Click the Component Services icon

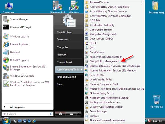[86, 30]
